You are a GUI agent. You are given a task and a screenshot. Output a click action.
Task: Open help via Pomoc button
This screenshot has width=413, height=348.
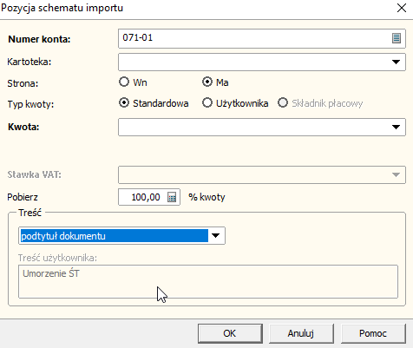pyautogui.click(x=373, y=333)
